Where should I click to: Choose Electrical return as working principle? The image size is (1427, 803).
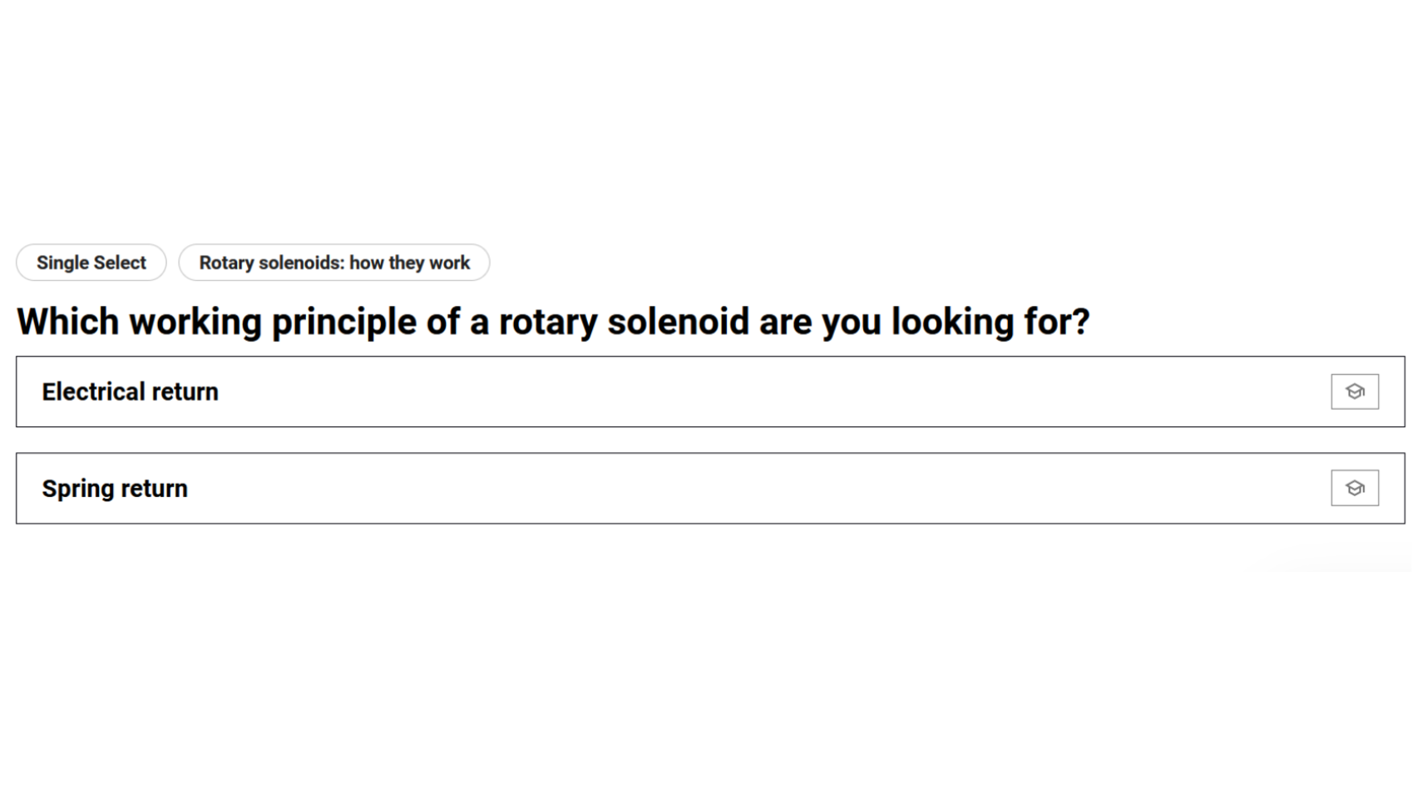[x=665, y=392]
